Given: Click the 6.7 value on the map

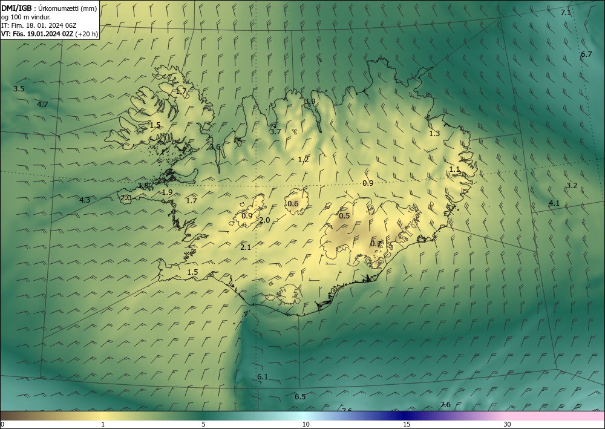Looking at the screenshot, I should pyautogui.click(x=586, y=54).
